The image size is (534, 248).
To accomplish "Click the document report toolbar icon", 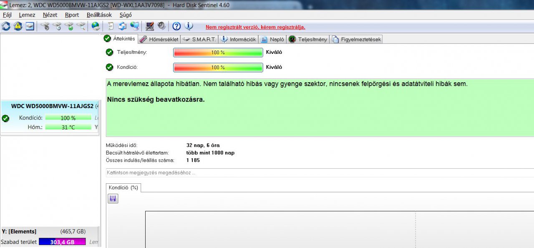I will pyautogui.click(x=111, y=26).
